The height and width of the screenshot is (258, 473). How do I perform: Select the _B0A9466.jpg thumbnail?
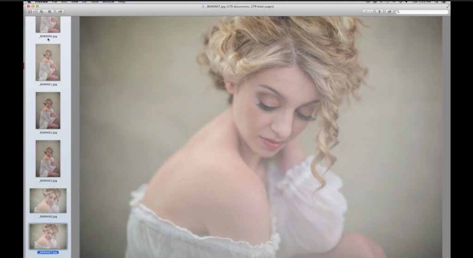[48, 201]
